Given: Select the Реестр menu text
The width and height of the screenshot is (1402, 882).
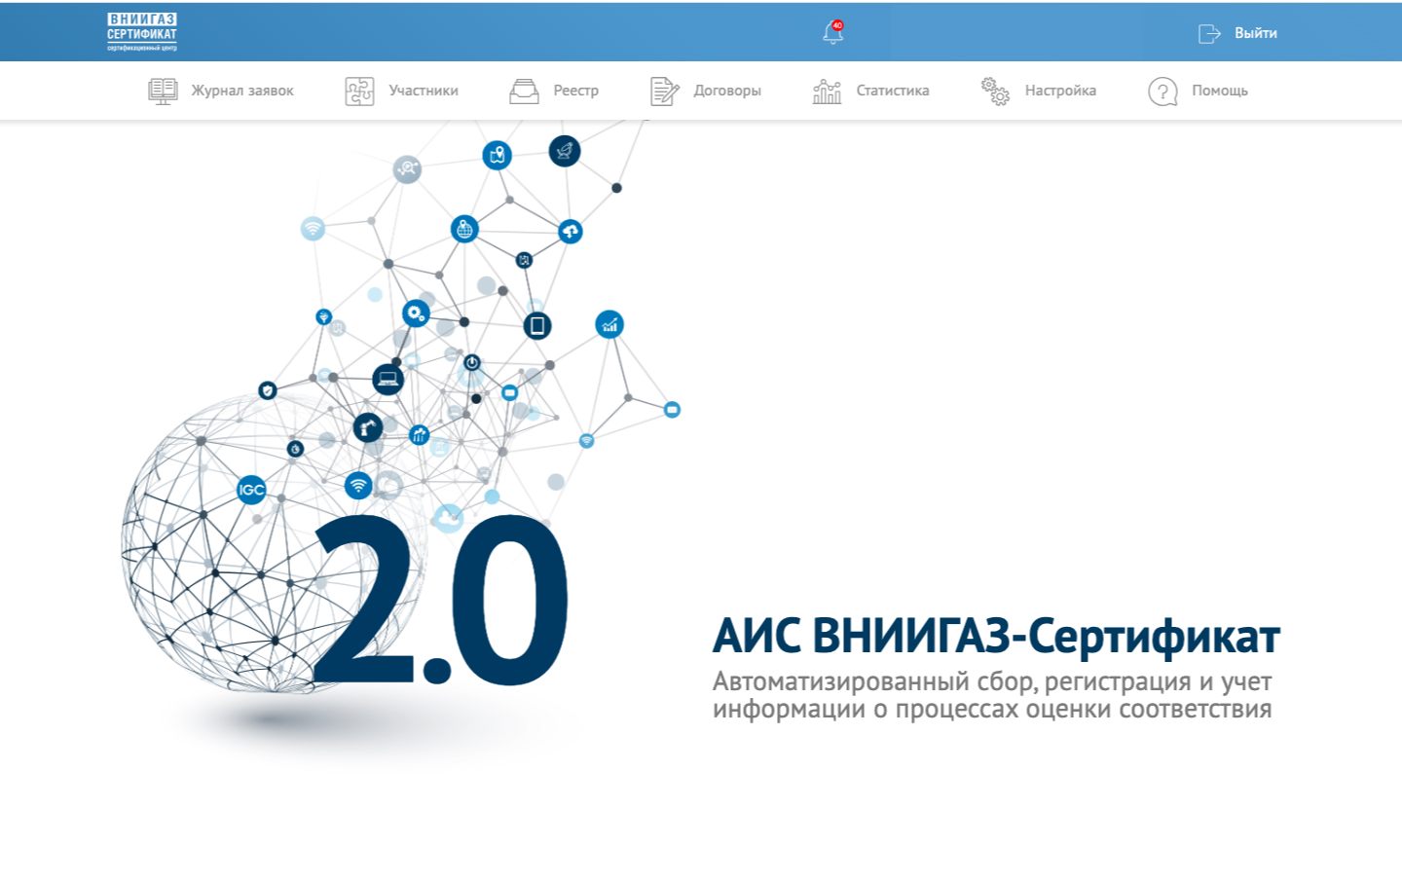Looking at the screenshot, I should click(x=575, y=91).
